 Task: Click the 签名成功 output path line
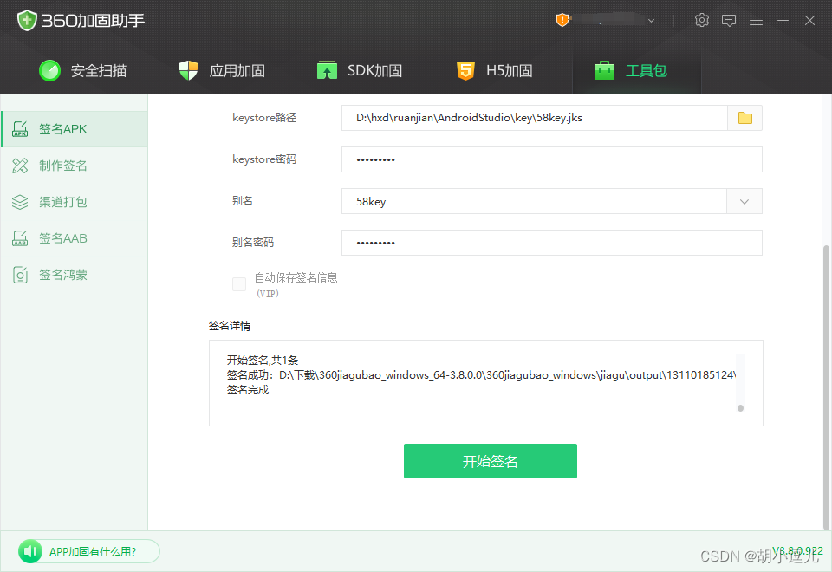[481, 375]
